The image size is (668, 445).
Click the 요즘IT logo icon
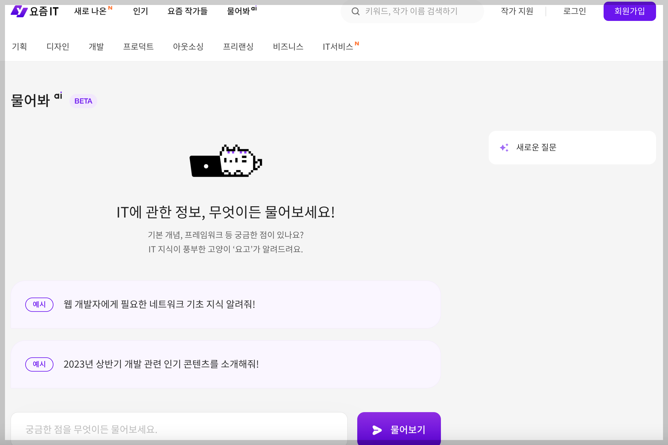(x=19, y=11)
